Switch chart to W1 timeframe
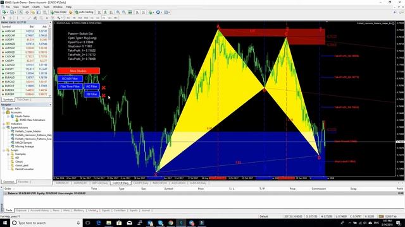 tap(109, 18)
